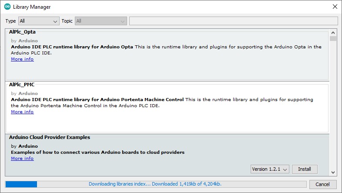
Task: Open the Topic filter dropdown
Action: 101,21
